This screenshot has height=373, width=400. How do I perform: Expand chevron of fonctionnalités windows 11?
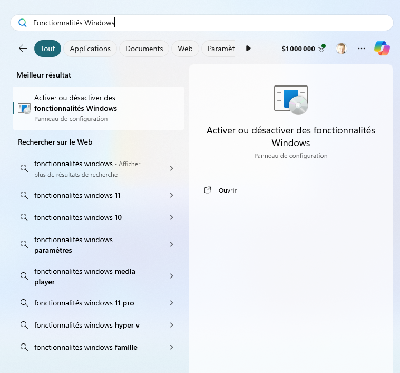coord(172,195)
